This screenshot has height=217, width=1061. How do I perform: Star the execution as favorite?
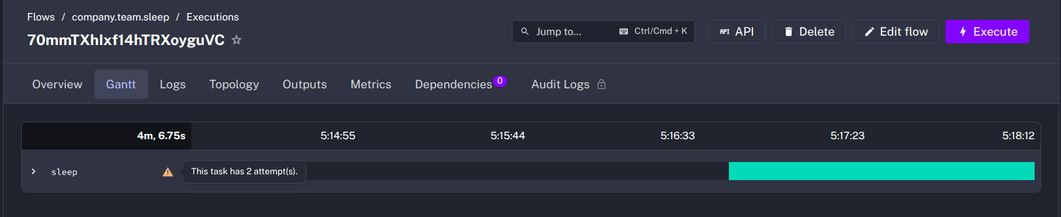click(x=236, y=40)
